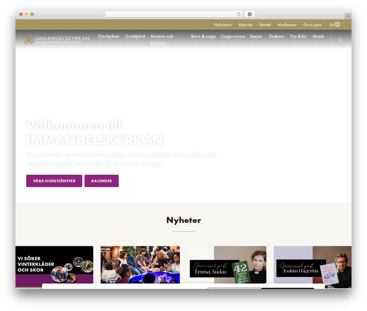This screenshot has height=311, width=367.
Task: Click the Våra Gudstjänster button
Action: 54,181
